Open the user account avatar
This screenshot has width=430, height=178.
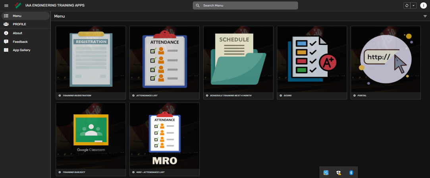[x=423, y=6]
